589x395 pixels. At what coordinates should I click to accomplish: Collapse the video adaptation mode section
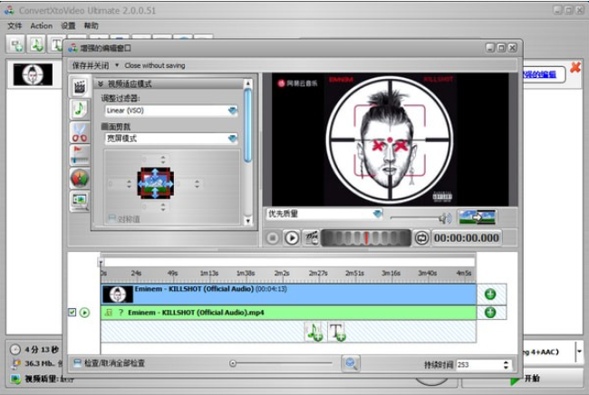(101, 83)
